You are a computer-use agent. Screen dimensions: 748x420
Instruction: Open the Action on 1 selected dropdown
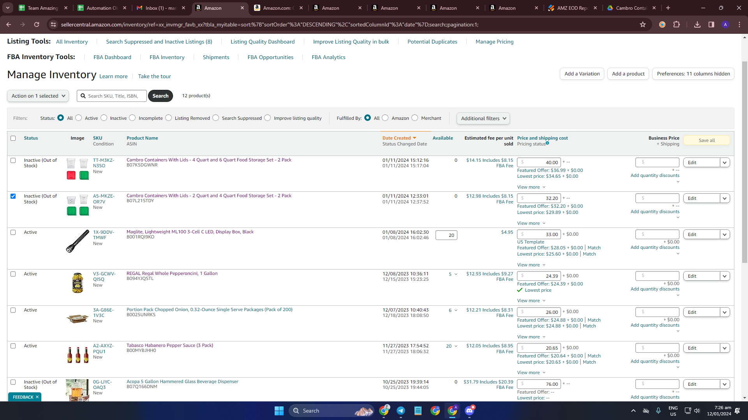click(38, 96)
